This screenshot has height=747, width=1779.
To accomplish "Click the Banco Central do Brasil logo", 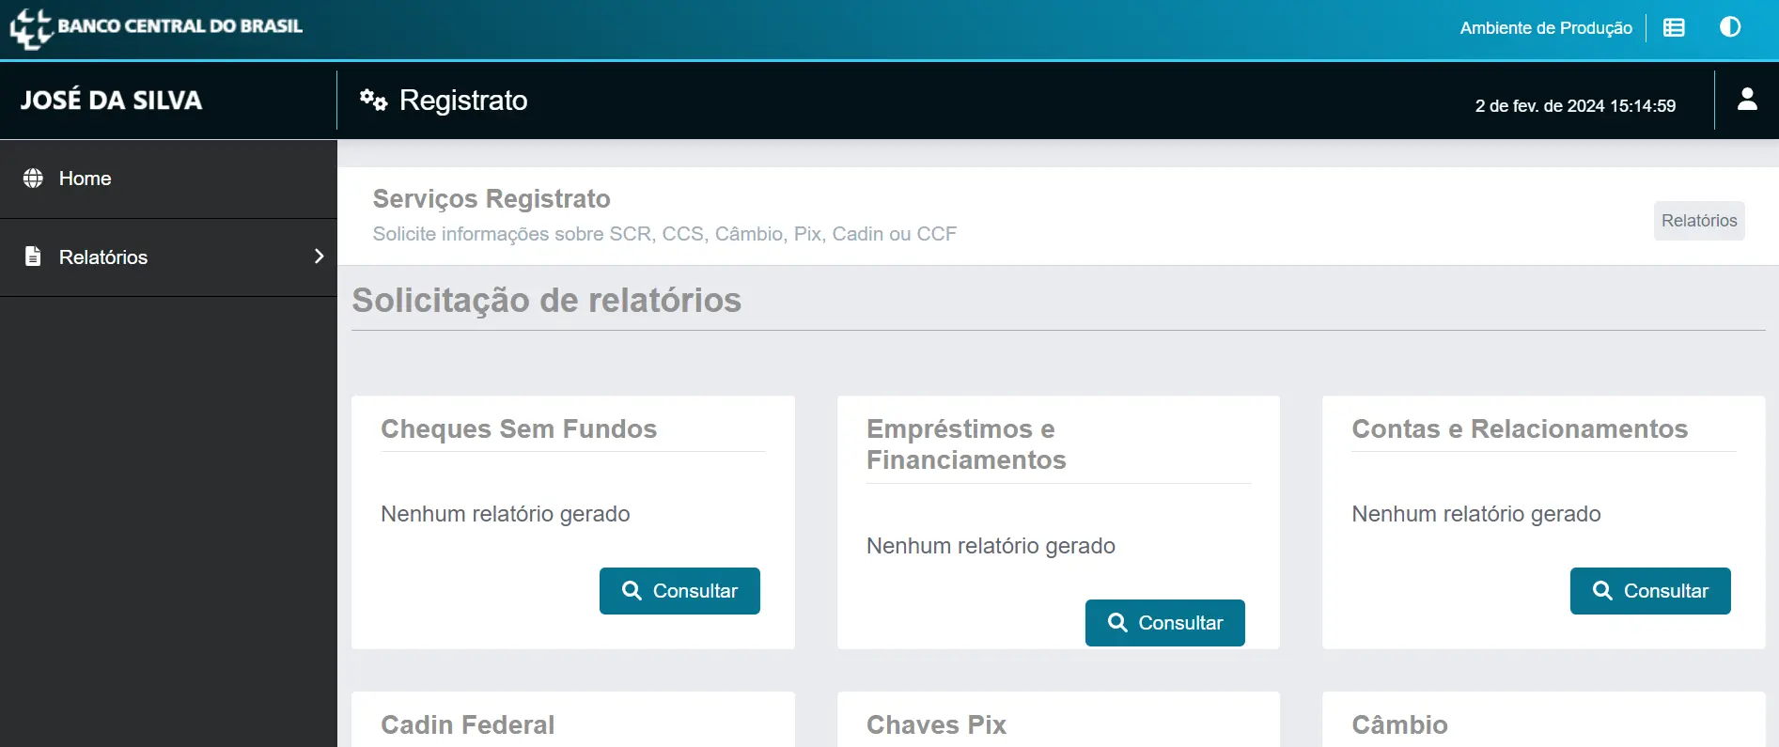I will pos(156,28).
